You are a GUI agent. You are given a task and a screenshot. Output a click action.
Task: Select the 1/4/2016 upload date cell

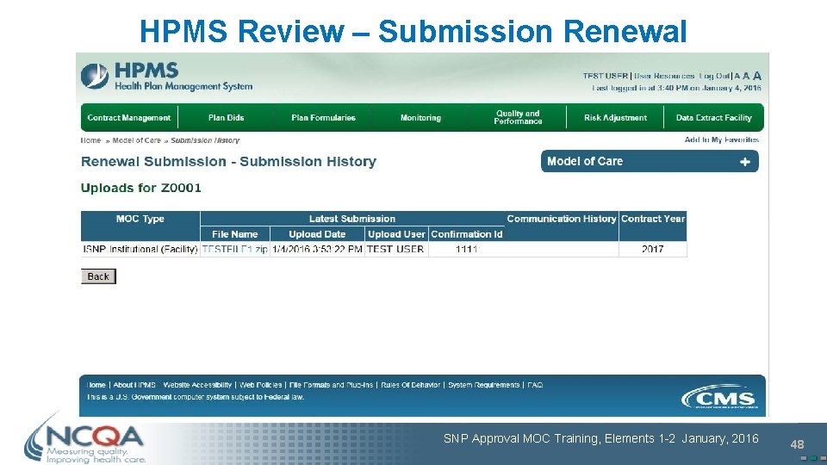(317, 249)
